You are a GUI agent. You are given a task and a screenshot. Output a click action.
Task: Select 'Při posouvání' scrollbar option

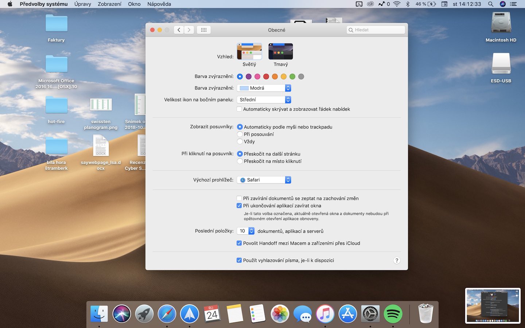(x=240, y=134)
